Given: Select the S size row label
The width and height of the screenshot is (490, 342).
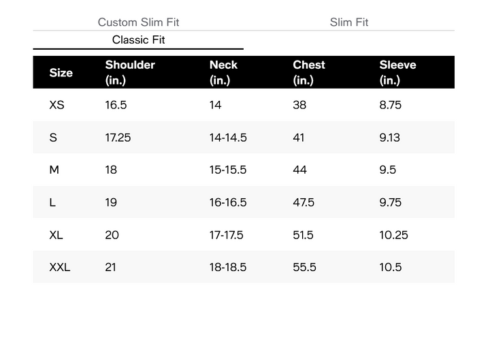Looking at the screenshot, I should [x=53, y=138].
